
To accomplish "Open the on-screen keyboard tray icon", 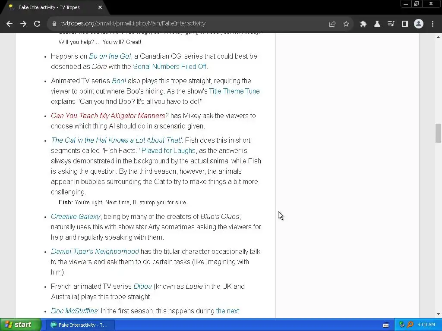I will (386, 325).
